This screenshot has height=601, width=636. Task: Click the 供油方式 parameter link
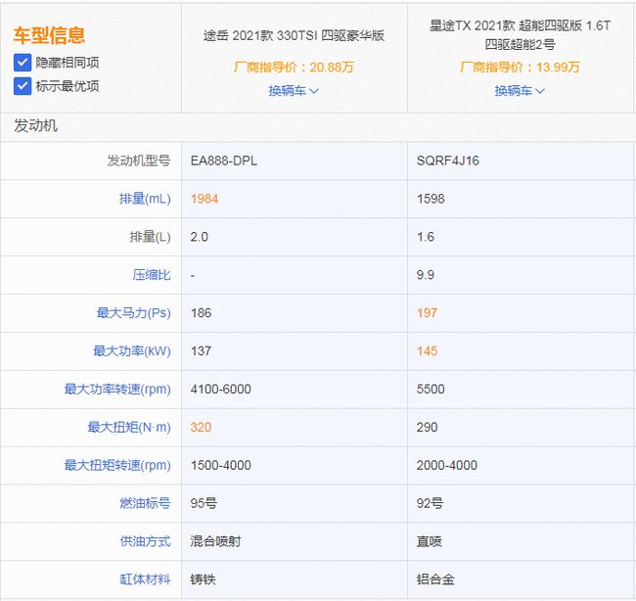click(145, 541)
